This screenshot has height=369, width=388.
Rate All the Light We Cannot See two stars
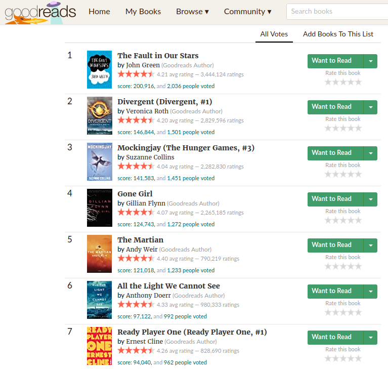point(335,312)
